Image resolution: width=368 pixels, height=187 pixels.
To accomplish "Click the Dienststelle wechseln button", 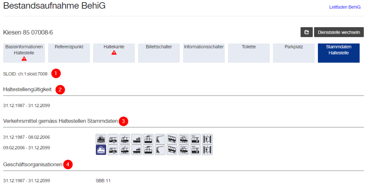I will coord(339,32).
